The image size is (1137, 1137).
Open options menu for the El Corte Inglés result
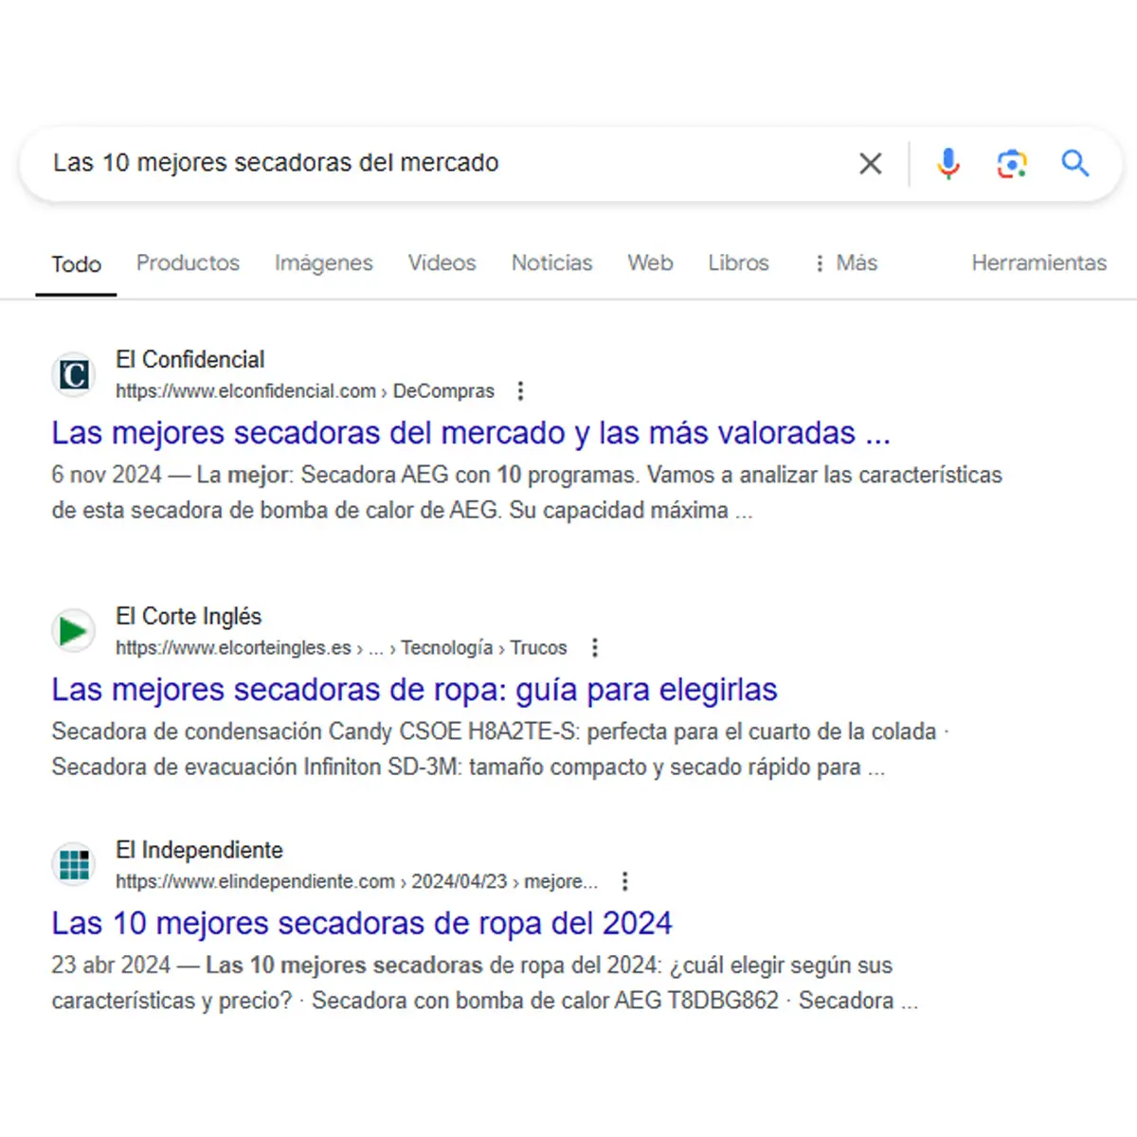point(594,647)
